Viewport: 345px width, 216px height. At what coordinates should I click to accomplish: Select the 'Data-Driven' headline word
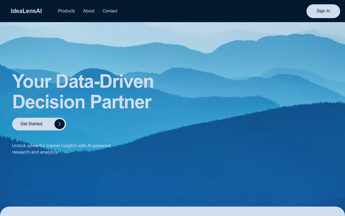(x=105, y=81)
